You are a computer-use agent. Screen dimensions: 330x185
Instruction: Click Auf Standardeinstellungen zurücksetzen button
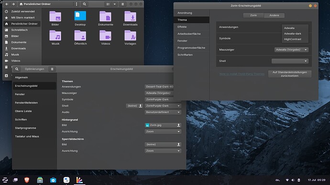pos(290,74)
